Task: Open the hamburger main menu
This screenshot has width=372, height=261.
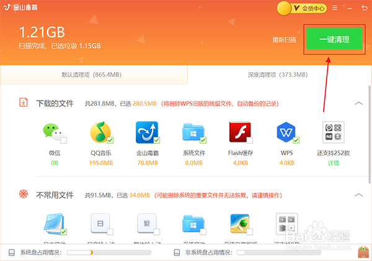Action: pyautogui.click(x=335, y=8)
